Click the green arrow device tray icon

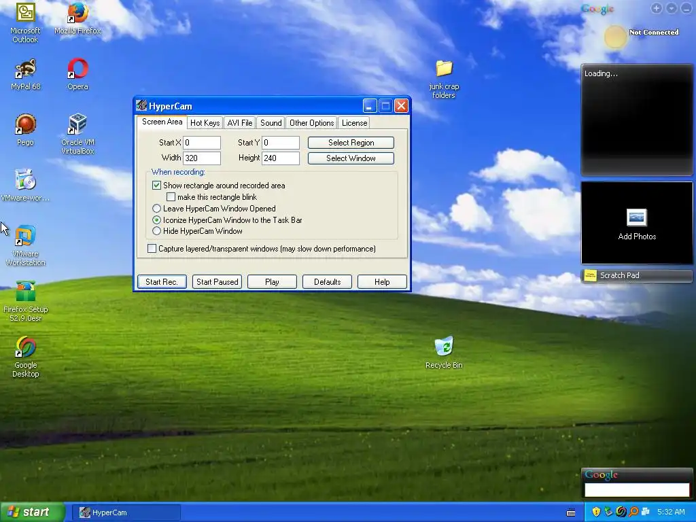click(608, 512)
